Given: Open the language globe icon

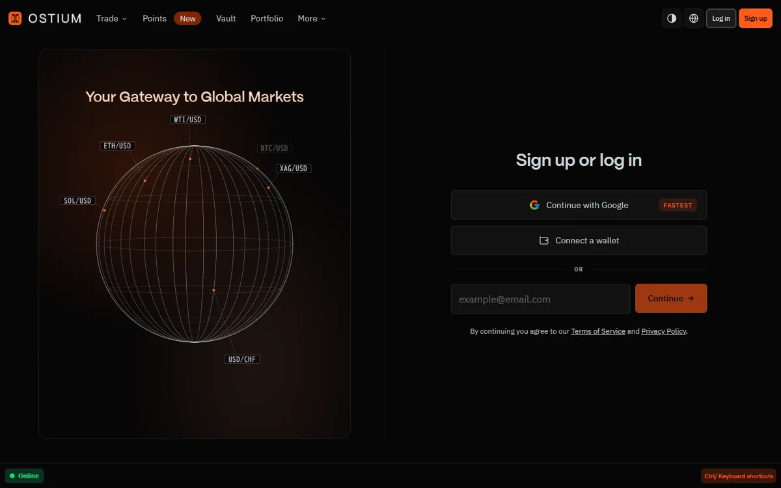Looking at the screenshot, I should pyautogui.click(x=694, y=18).
